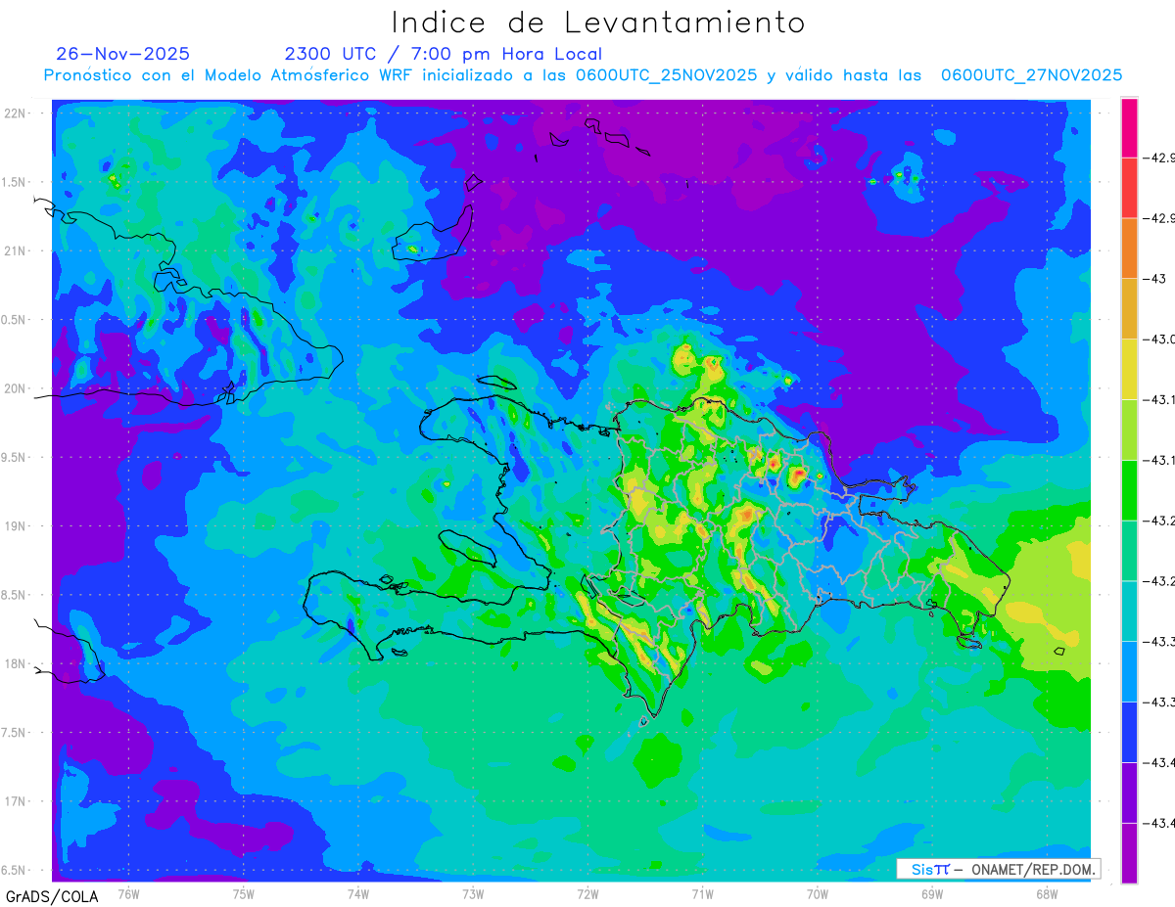Image resolution: width=1175 pixels, height=907 pixels.
Task: Click the '2300 UTC / 7:00 pm Hora Local' text
Action: [443, 55]
